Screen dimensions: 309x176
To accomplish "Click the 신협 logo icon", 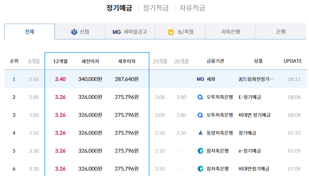I will [x=74, y=32].
